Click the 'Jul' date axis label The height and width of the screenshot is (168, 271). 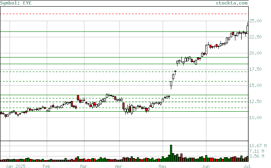click(246, 166)
